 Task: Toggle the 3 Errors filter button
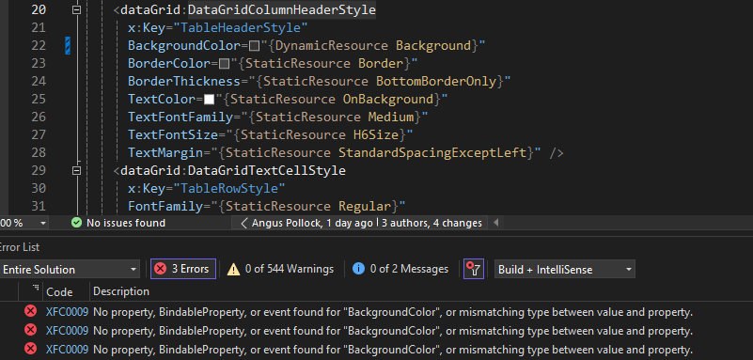(x=183, y=269)
